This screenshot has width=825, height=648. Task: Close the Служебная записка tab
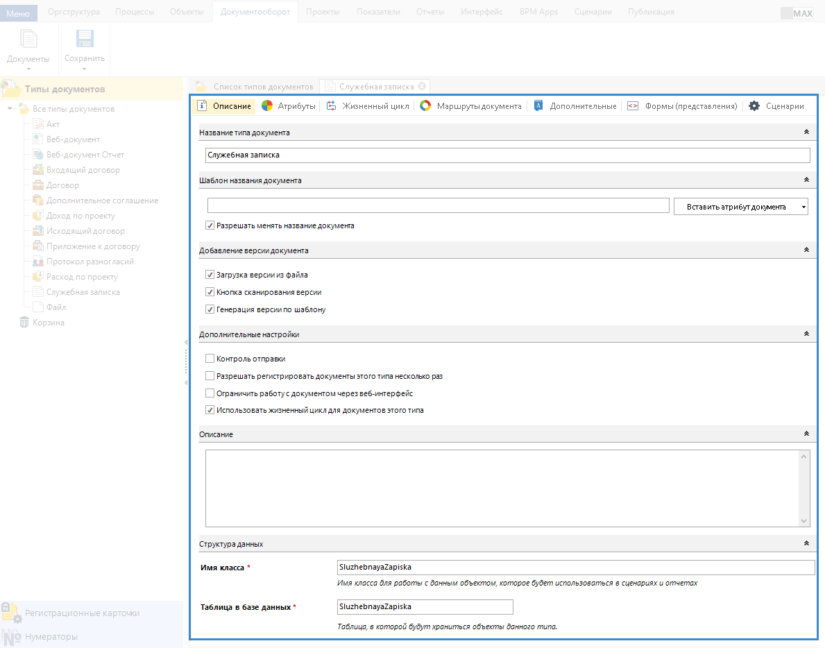pyautogui.click(x=422, y=87)
